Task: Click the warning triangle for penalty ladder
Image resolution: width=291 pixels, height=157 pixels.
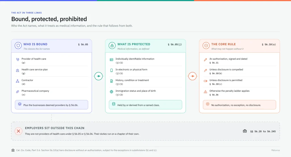Action: click(205, 92)
